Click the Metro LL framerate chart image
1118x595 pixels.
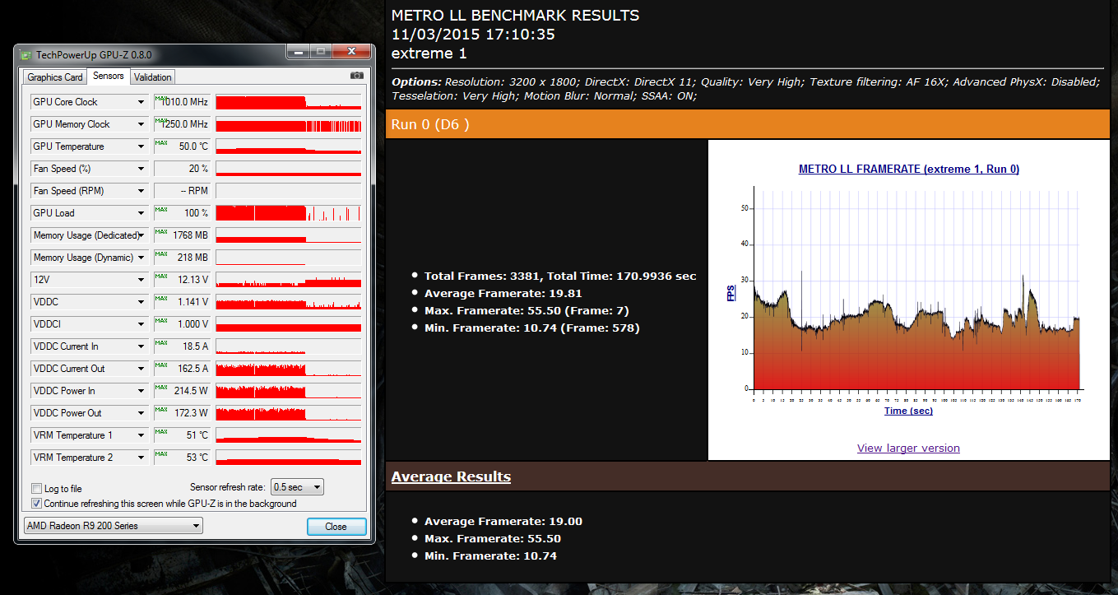tap(907, 301)
